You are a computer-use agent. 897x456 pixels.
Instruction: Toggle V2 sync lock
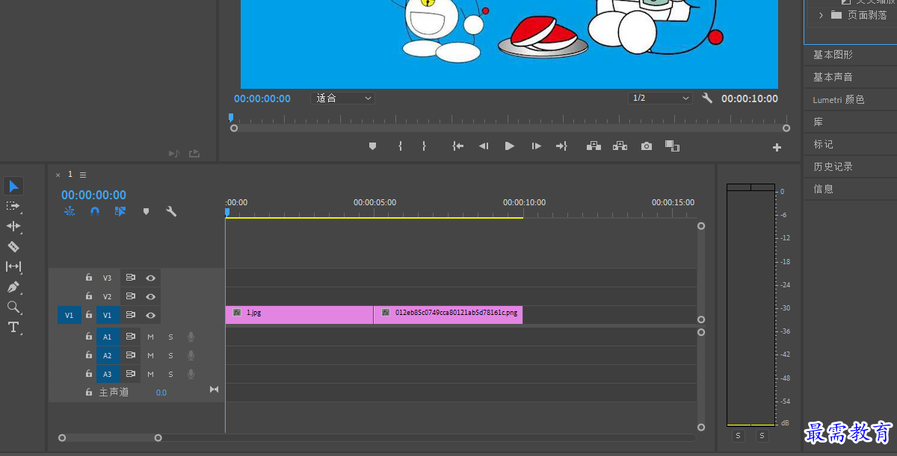point(131,296)
